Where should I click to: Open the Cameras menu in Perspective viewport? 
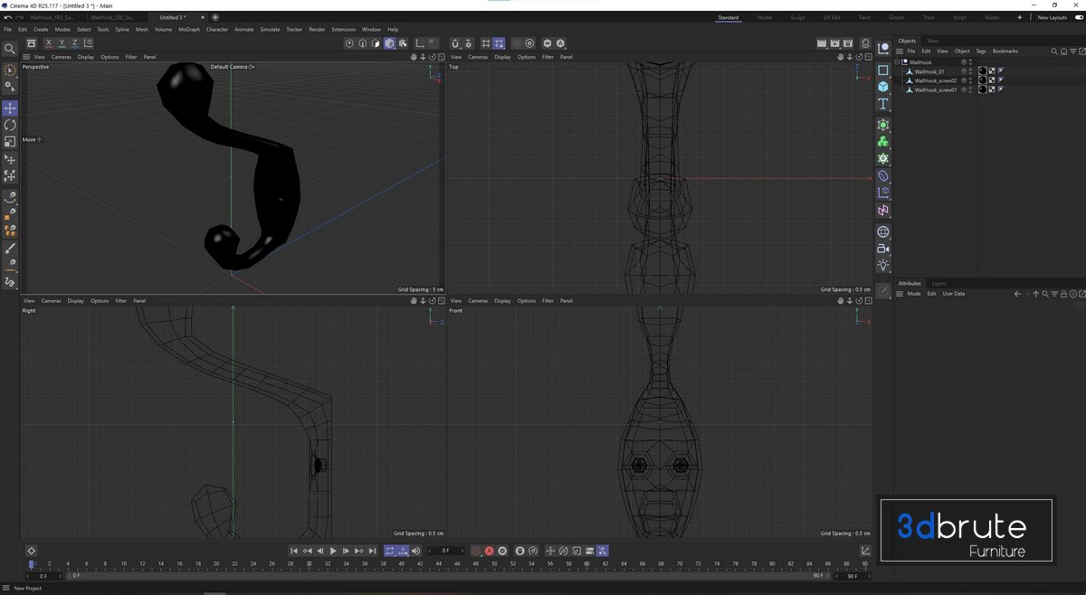[x=62, y=57]
